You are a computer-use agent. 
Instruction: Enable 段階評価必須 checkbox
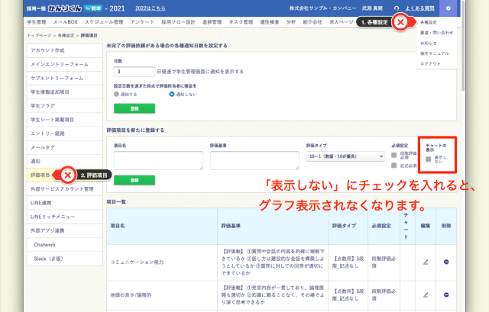393,155
